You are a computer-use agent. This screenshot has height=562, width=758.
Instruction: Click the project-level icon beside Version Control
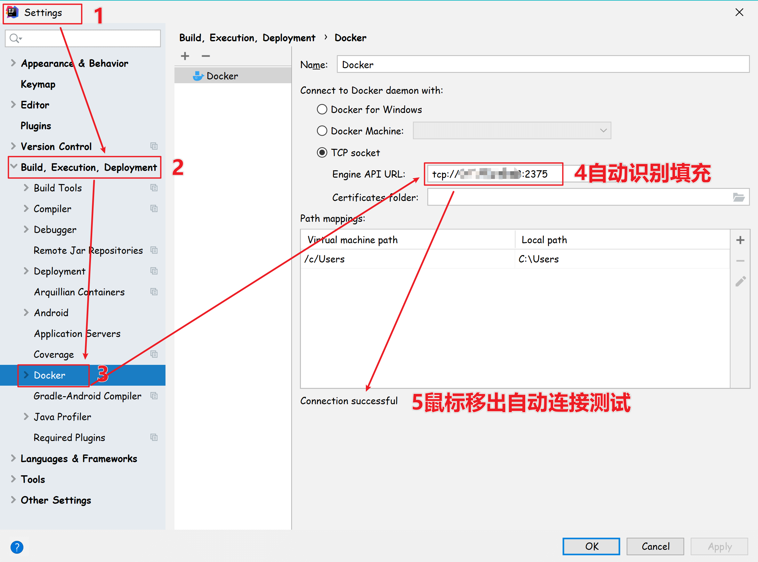[154, 146]
